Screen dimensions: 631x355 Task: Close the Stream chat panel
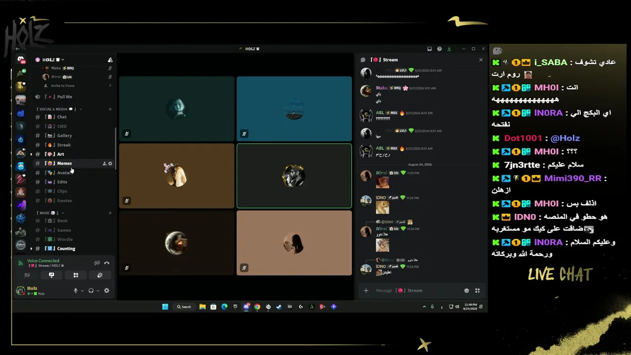(x=481, y=60)
